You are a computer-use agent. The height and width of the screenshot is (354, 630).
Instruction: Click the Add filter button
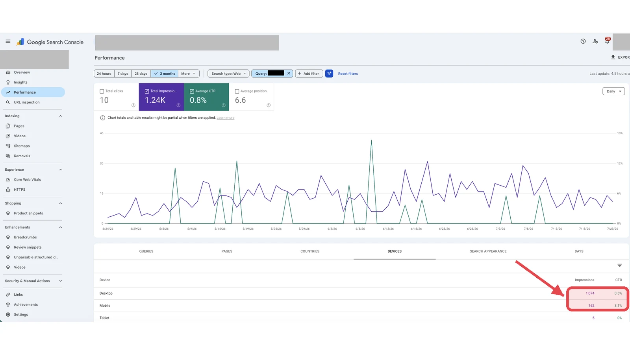tap(309, 74)
